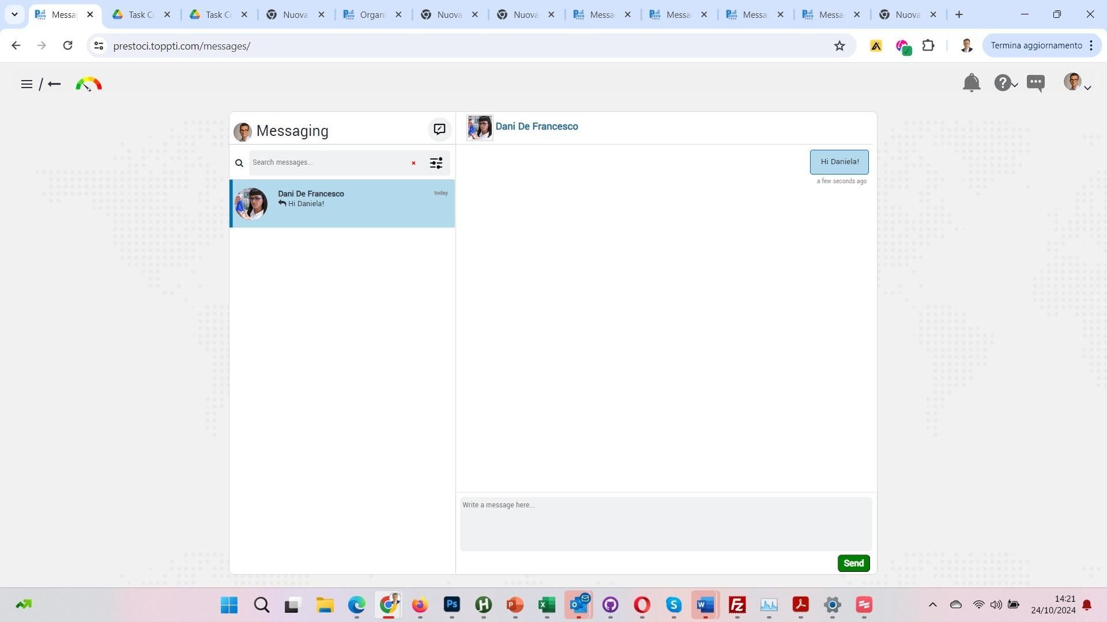Expand the browser tab search chevron
This screenshot has height=622, width=1107.
tap(14, 14)
